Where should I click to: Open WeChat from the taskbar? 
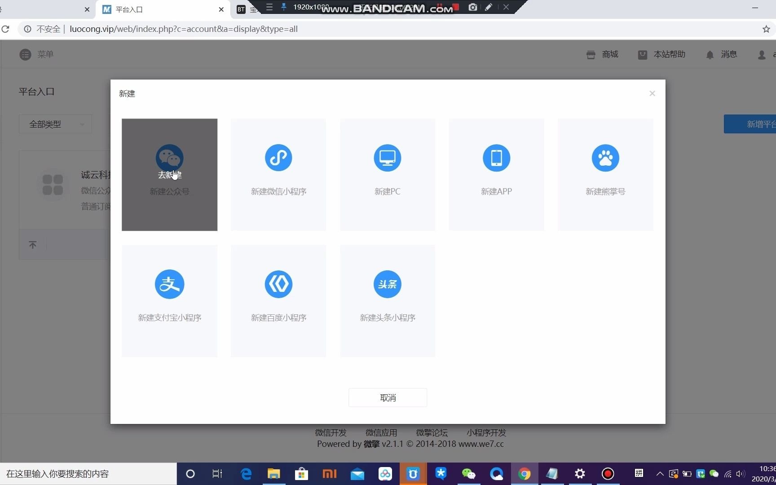468,474
